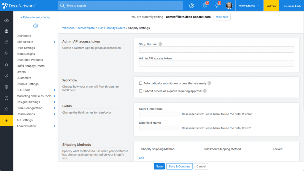
Task: Open the certificate icon in left rail
Action: tap(7, 98)
